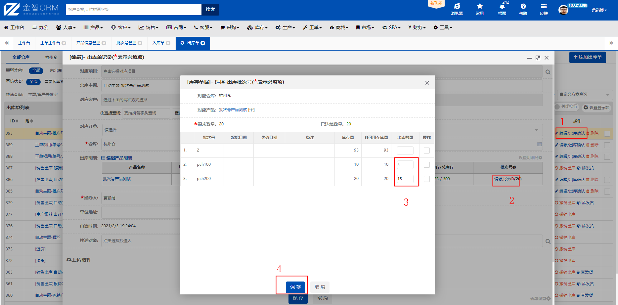Open the 批次号产品测试 product link
This screenshot has height=305, width=618.
click(237, 110)
